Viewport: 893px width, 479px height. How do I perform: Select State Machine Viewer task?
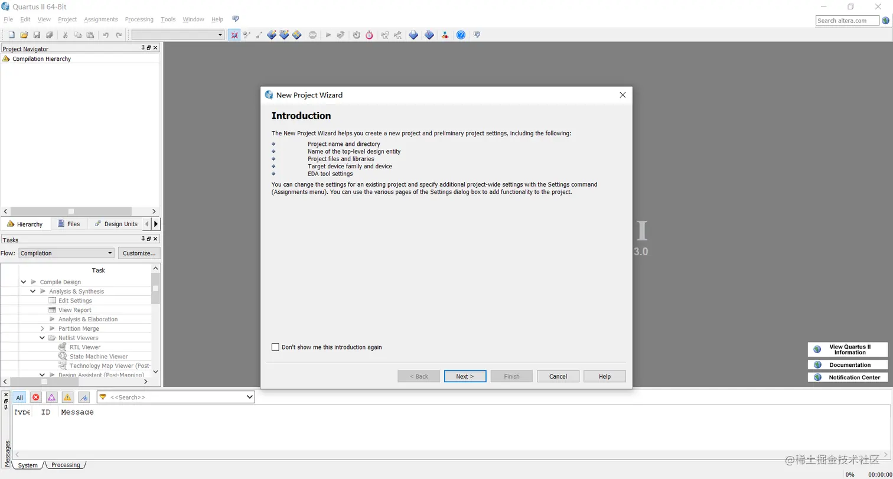[x=99, y=357]
